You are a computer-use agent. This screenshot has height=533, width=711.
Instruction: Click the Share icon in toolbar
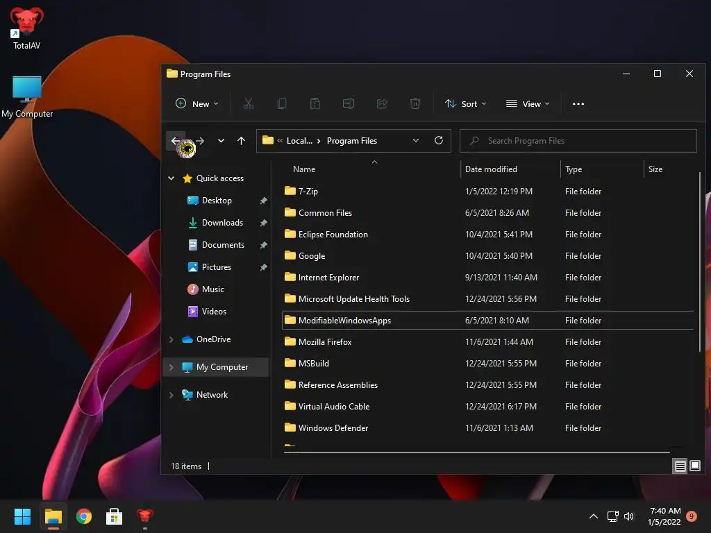(382, 104)
